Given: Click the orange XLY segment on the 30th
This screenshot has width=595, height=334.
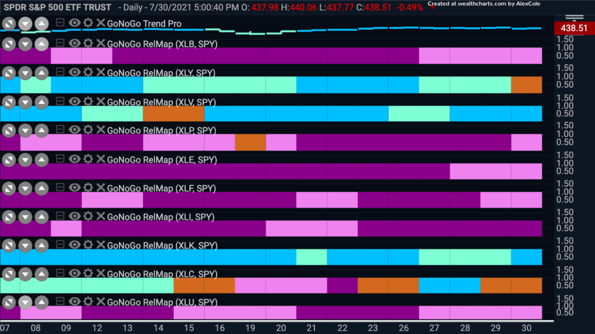Looking at the screenshot, I should [x=526, y=85].
